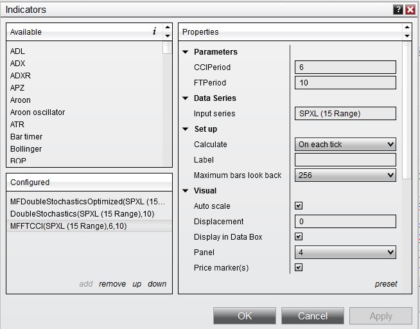Select ADXR indicator

click(x=21, y=76)
